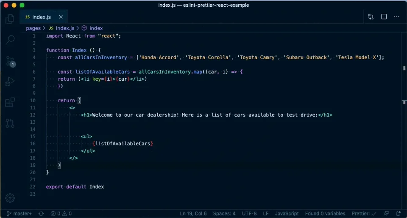Viewport: 407px width, 218px height.
Task: Click the Synchronize Changes icon in status bar
Action: pos(41,214)
